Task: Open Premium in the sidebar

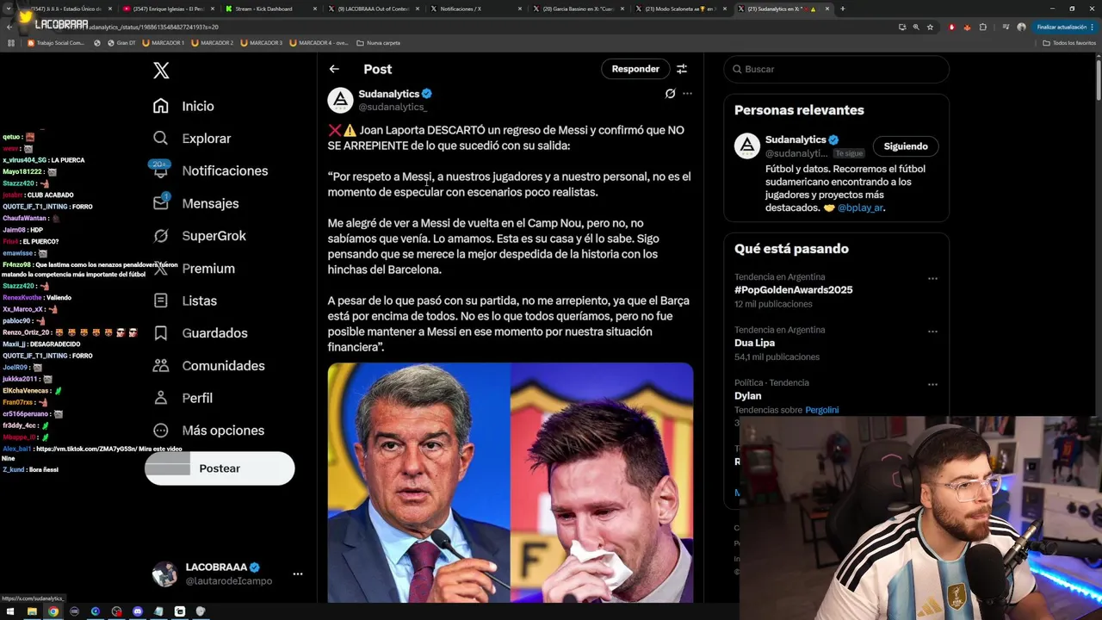Action: coord(194,269)
